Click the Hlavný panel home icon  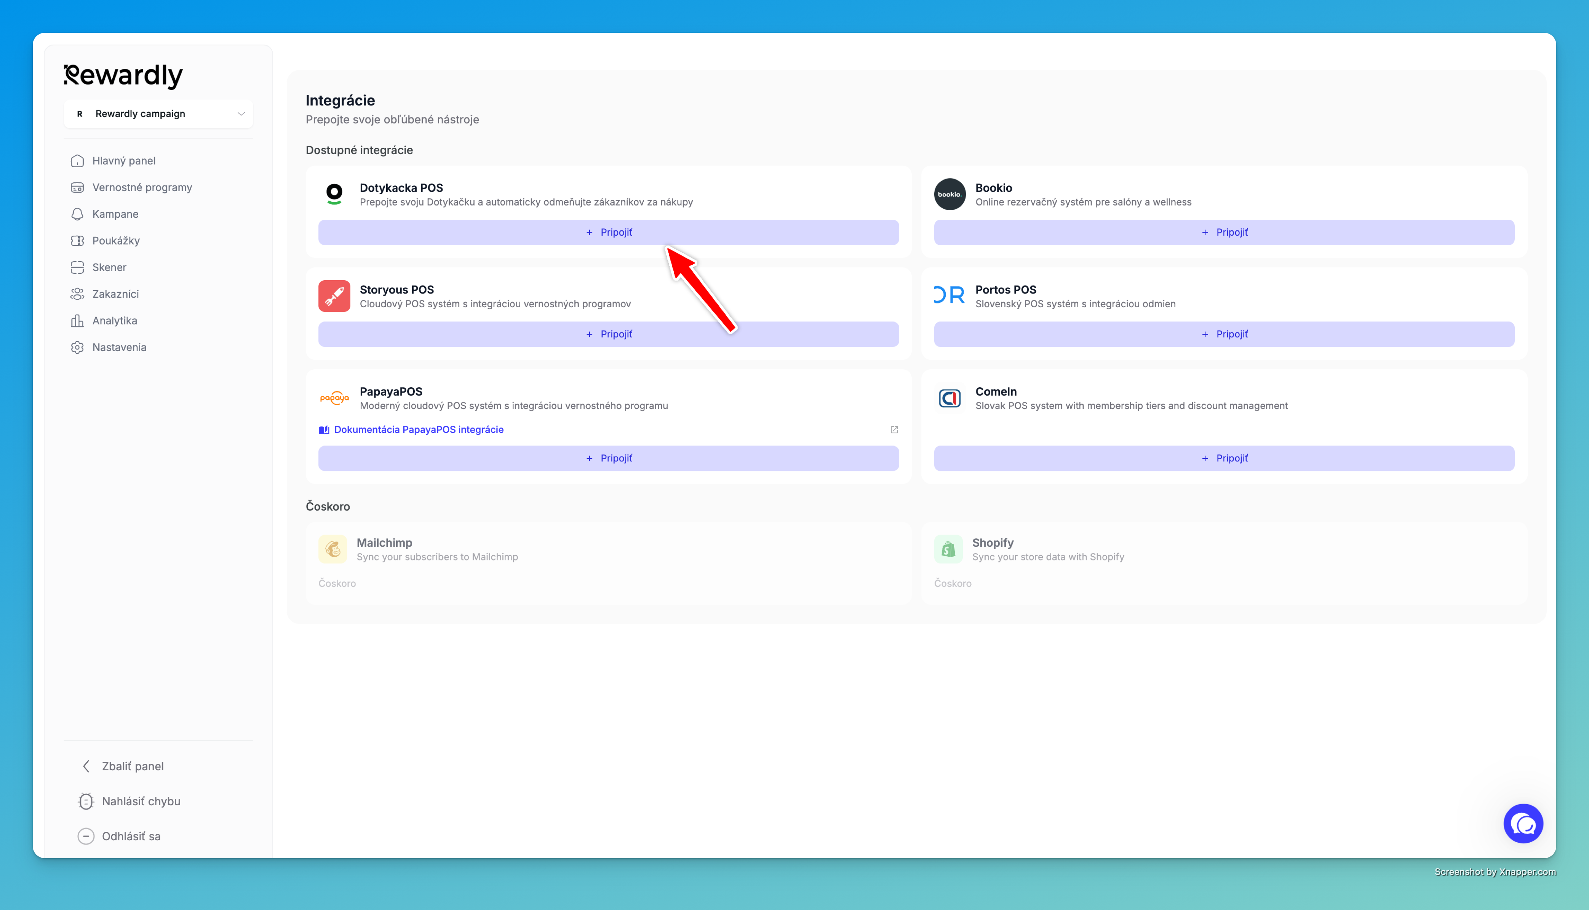(x=77, y=161)
